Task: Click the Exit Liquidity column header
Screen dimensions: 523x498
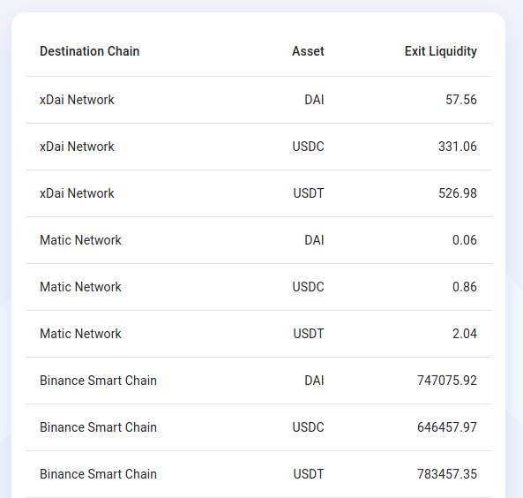Action: pyautogui.click(x=441, y=51)
